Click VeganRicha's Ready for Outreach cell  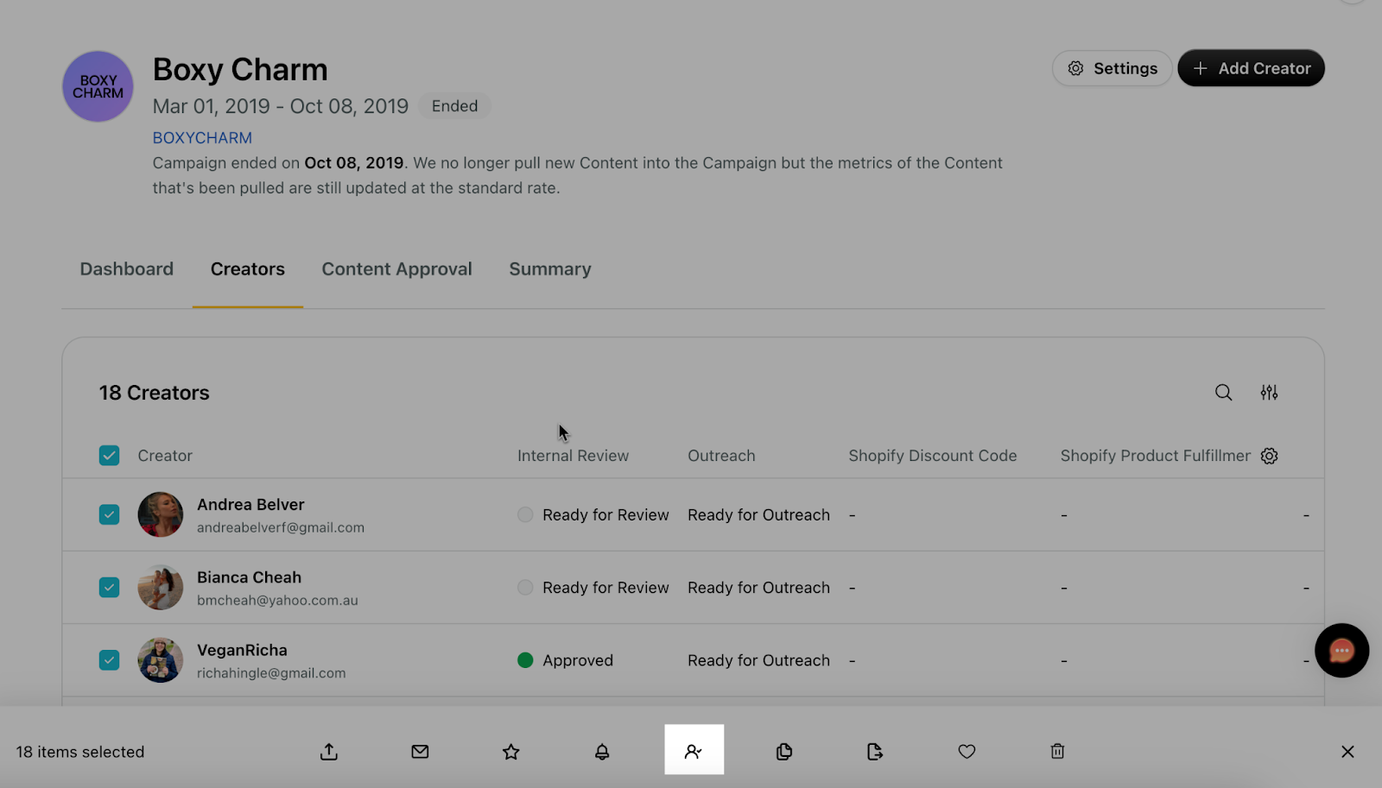click(758, 660)
